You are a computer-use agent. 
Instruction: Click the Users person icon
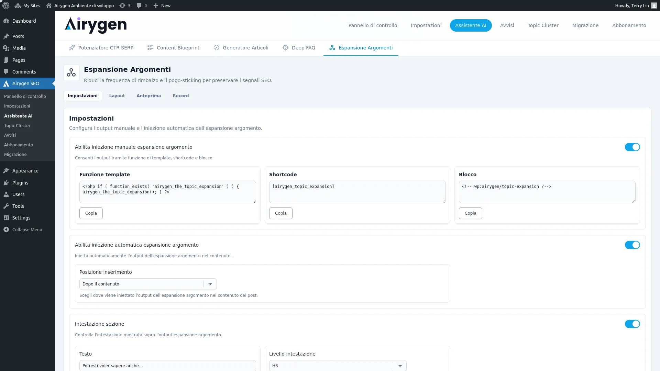[6, 194]
